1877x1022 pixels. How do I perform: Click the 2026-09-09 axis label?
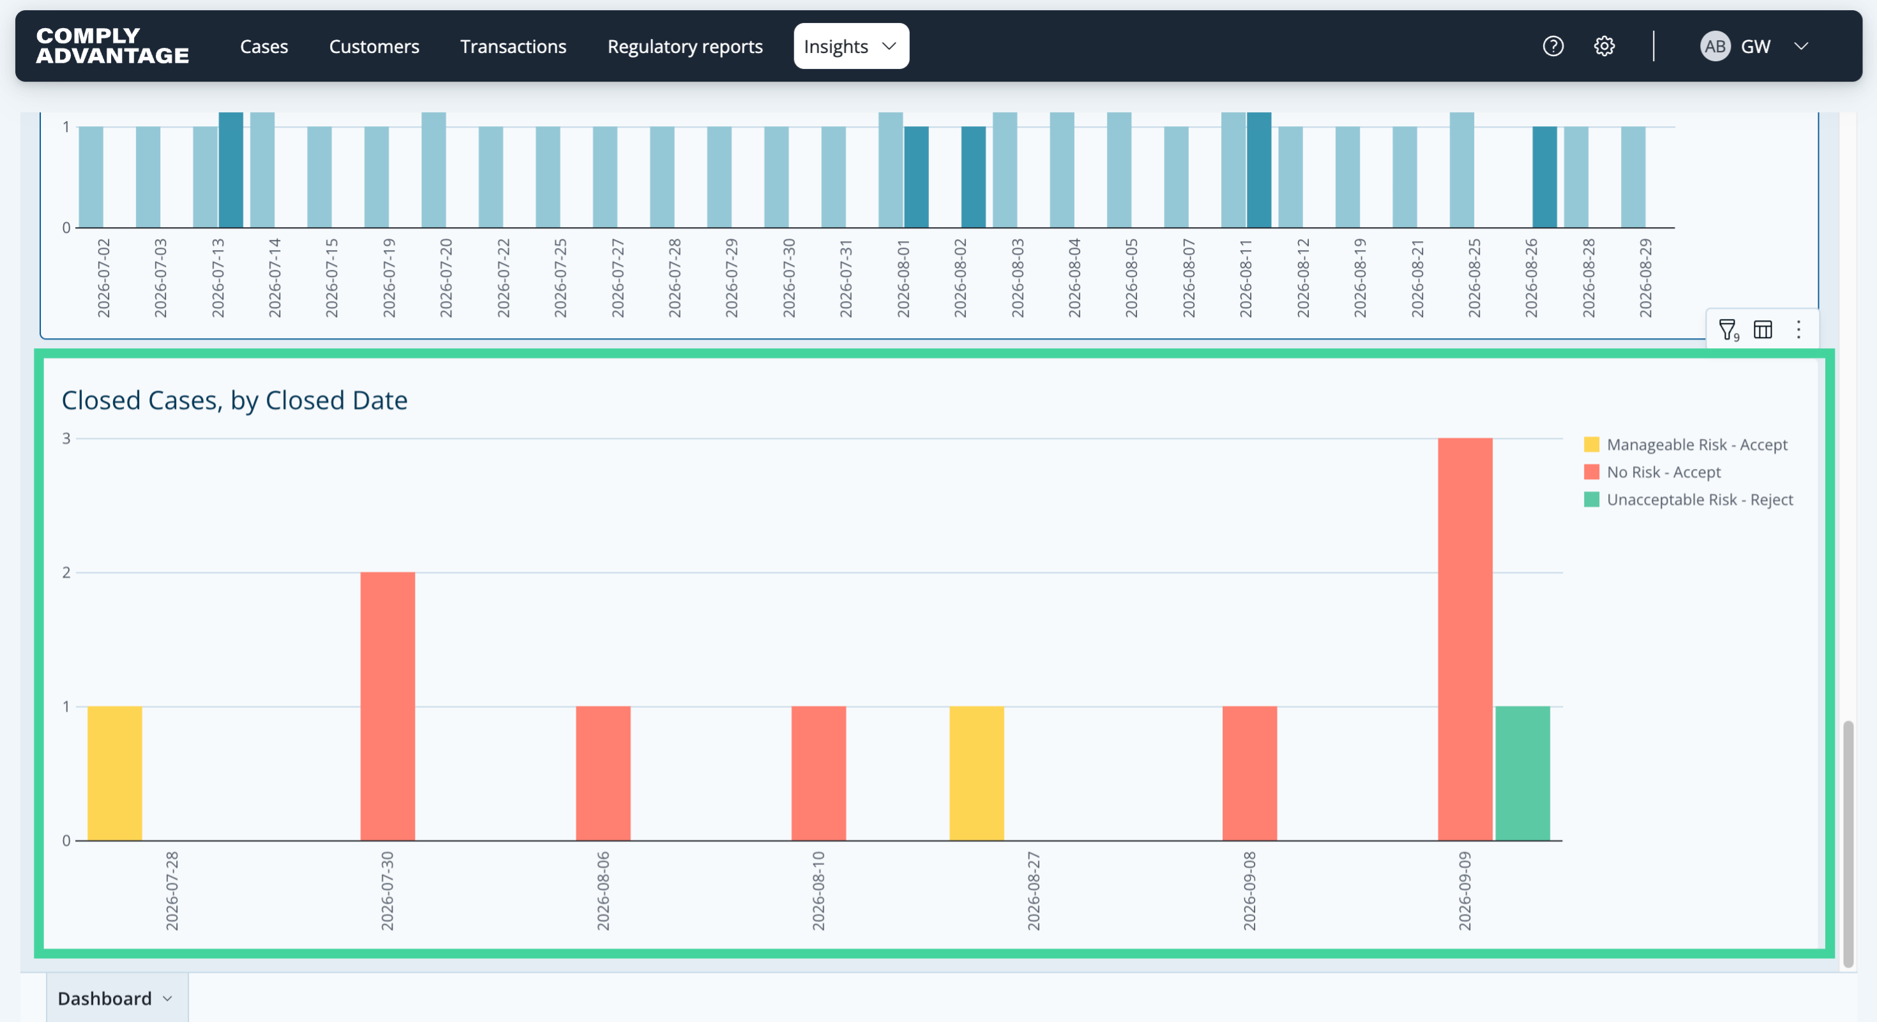pos(1465,891)
